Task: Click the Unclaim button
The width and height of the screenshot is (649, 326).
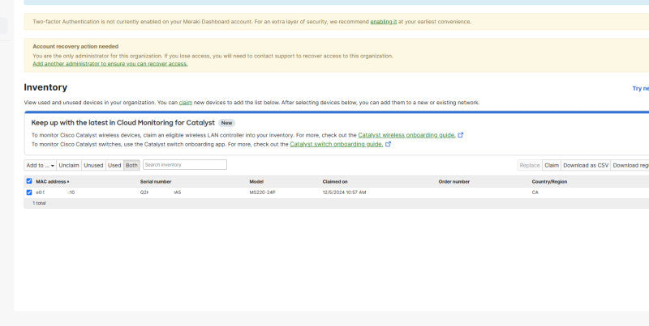Action: (x=69, y=165)
